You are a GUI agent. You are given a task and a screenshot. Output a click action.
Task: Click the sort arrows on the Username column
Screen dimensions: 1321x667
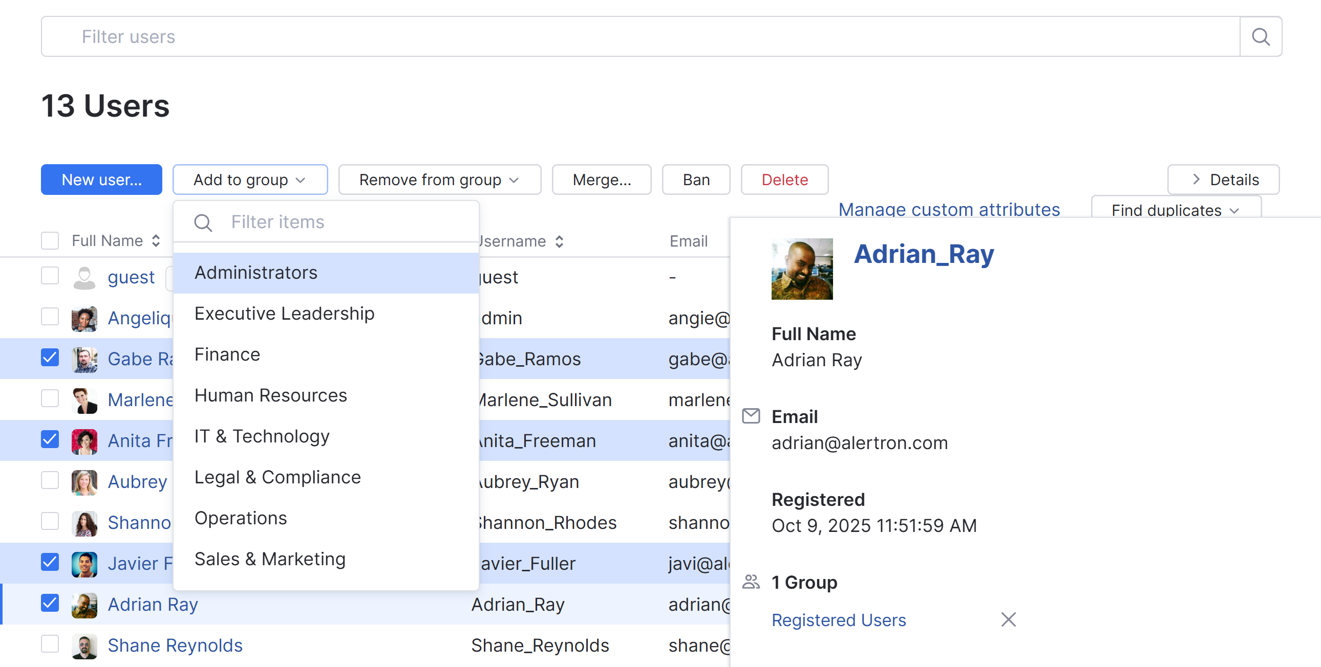560,241
